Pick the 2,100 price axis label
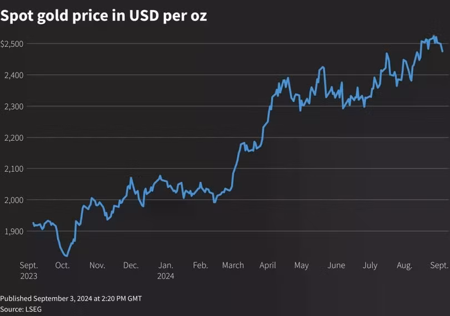 tap(13, 169)
